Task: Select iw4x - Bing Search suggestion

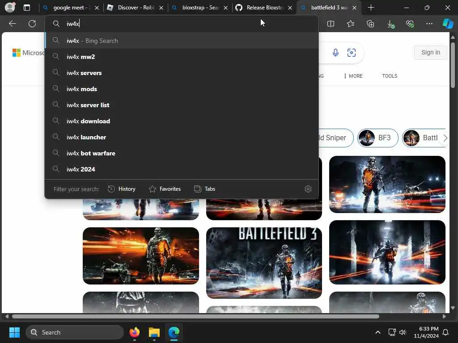Action: coord(182,41)
